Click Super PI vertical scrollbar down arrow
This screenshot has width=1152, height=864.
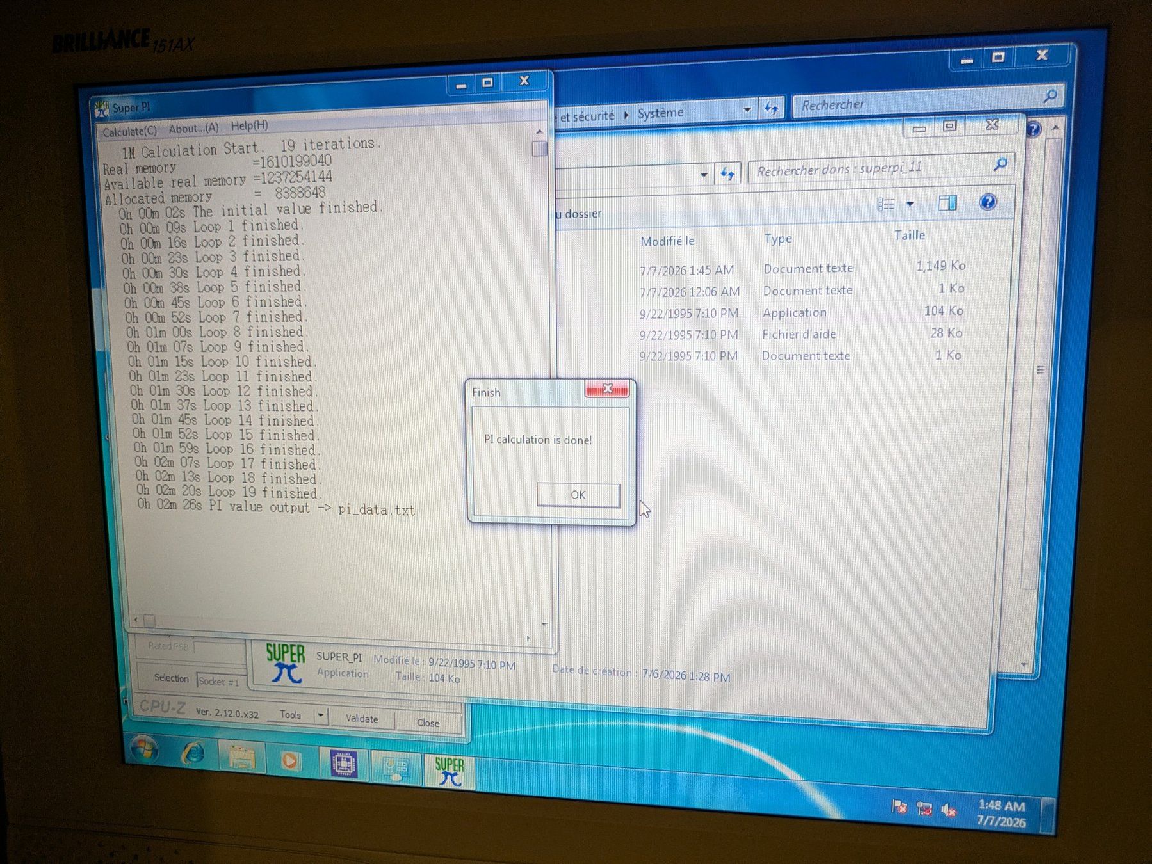(544, 623)
